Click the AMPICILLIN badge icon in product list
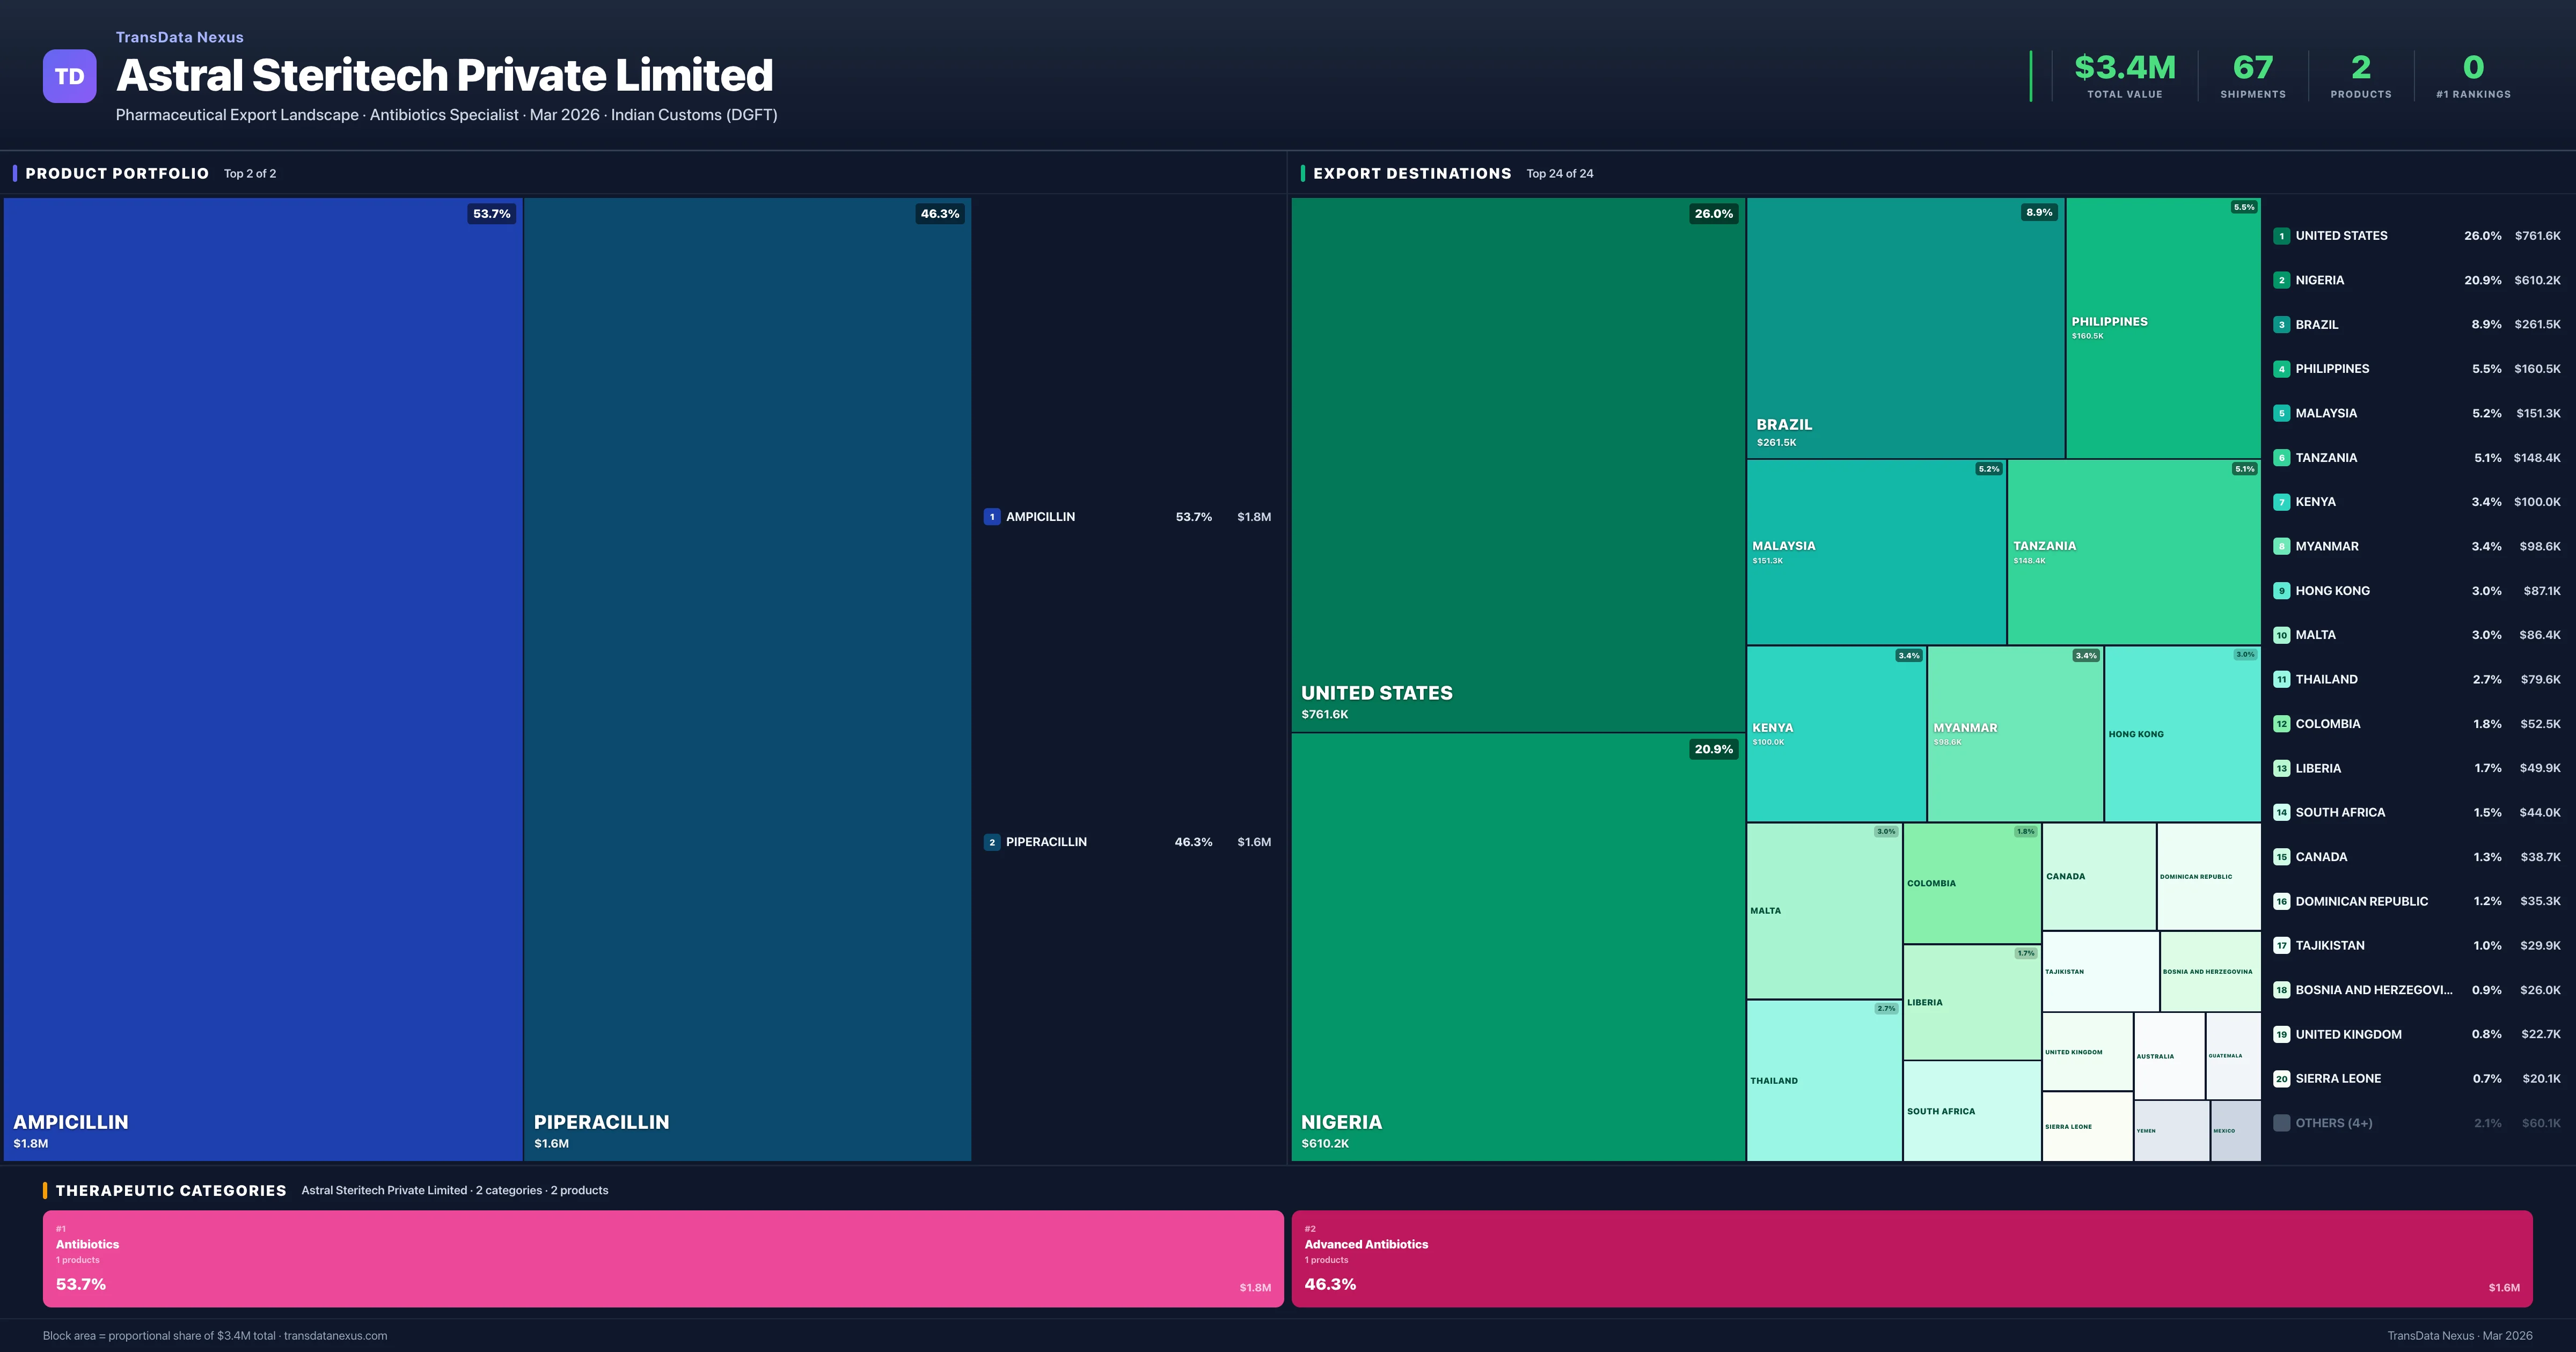 tap(992, 517)
